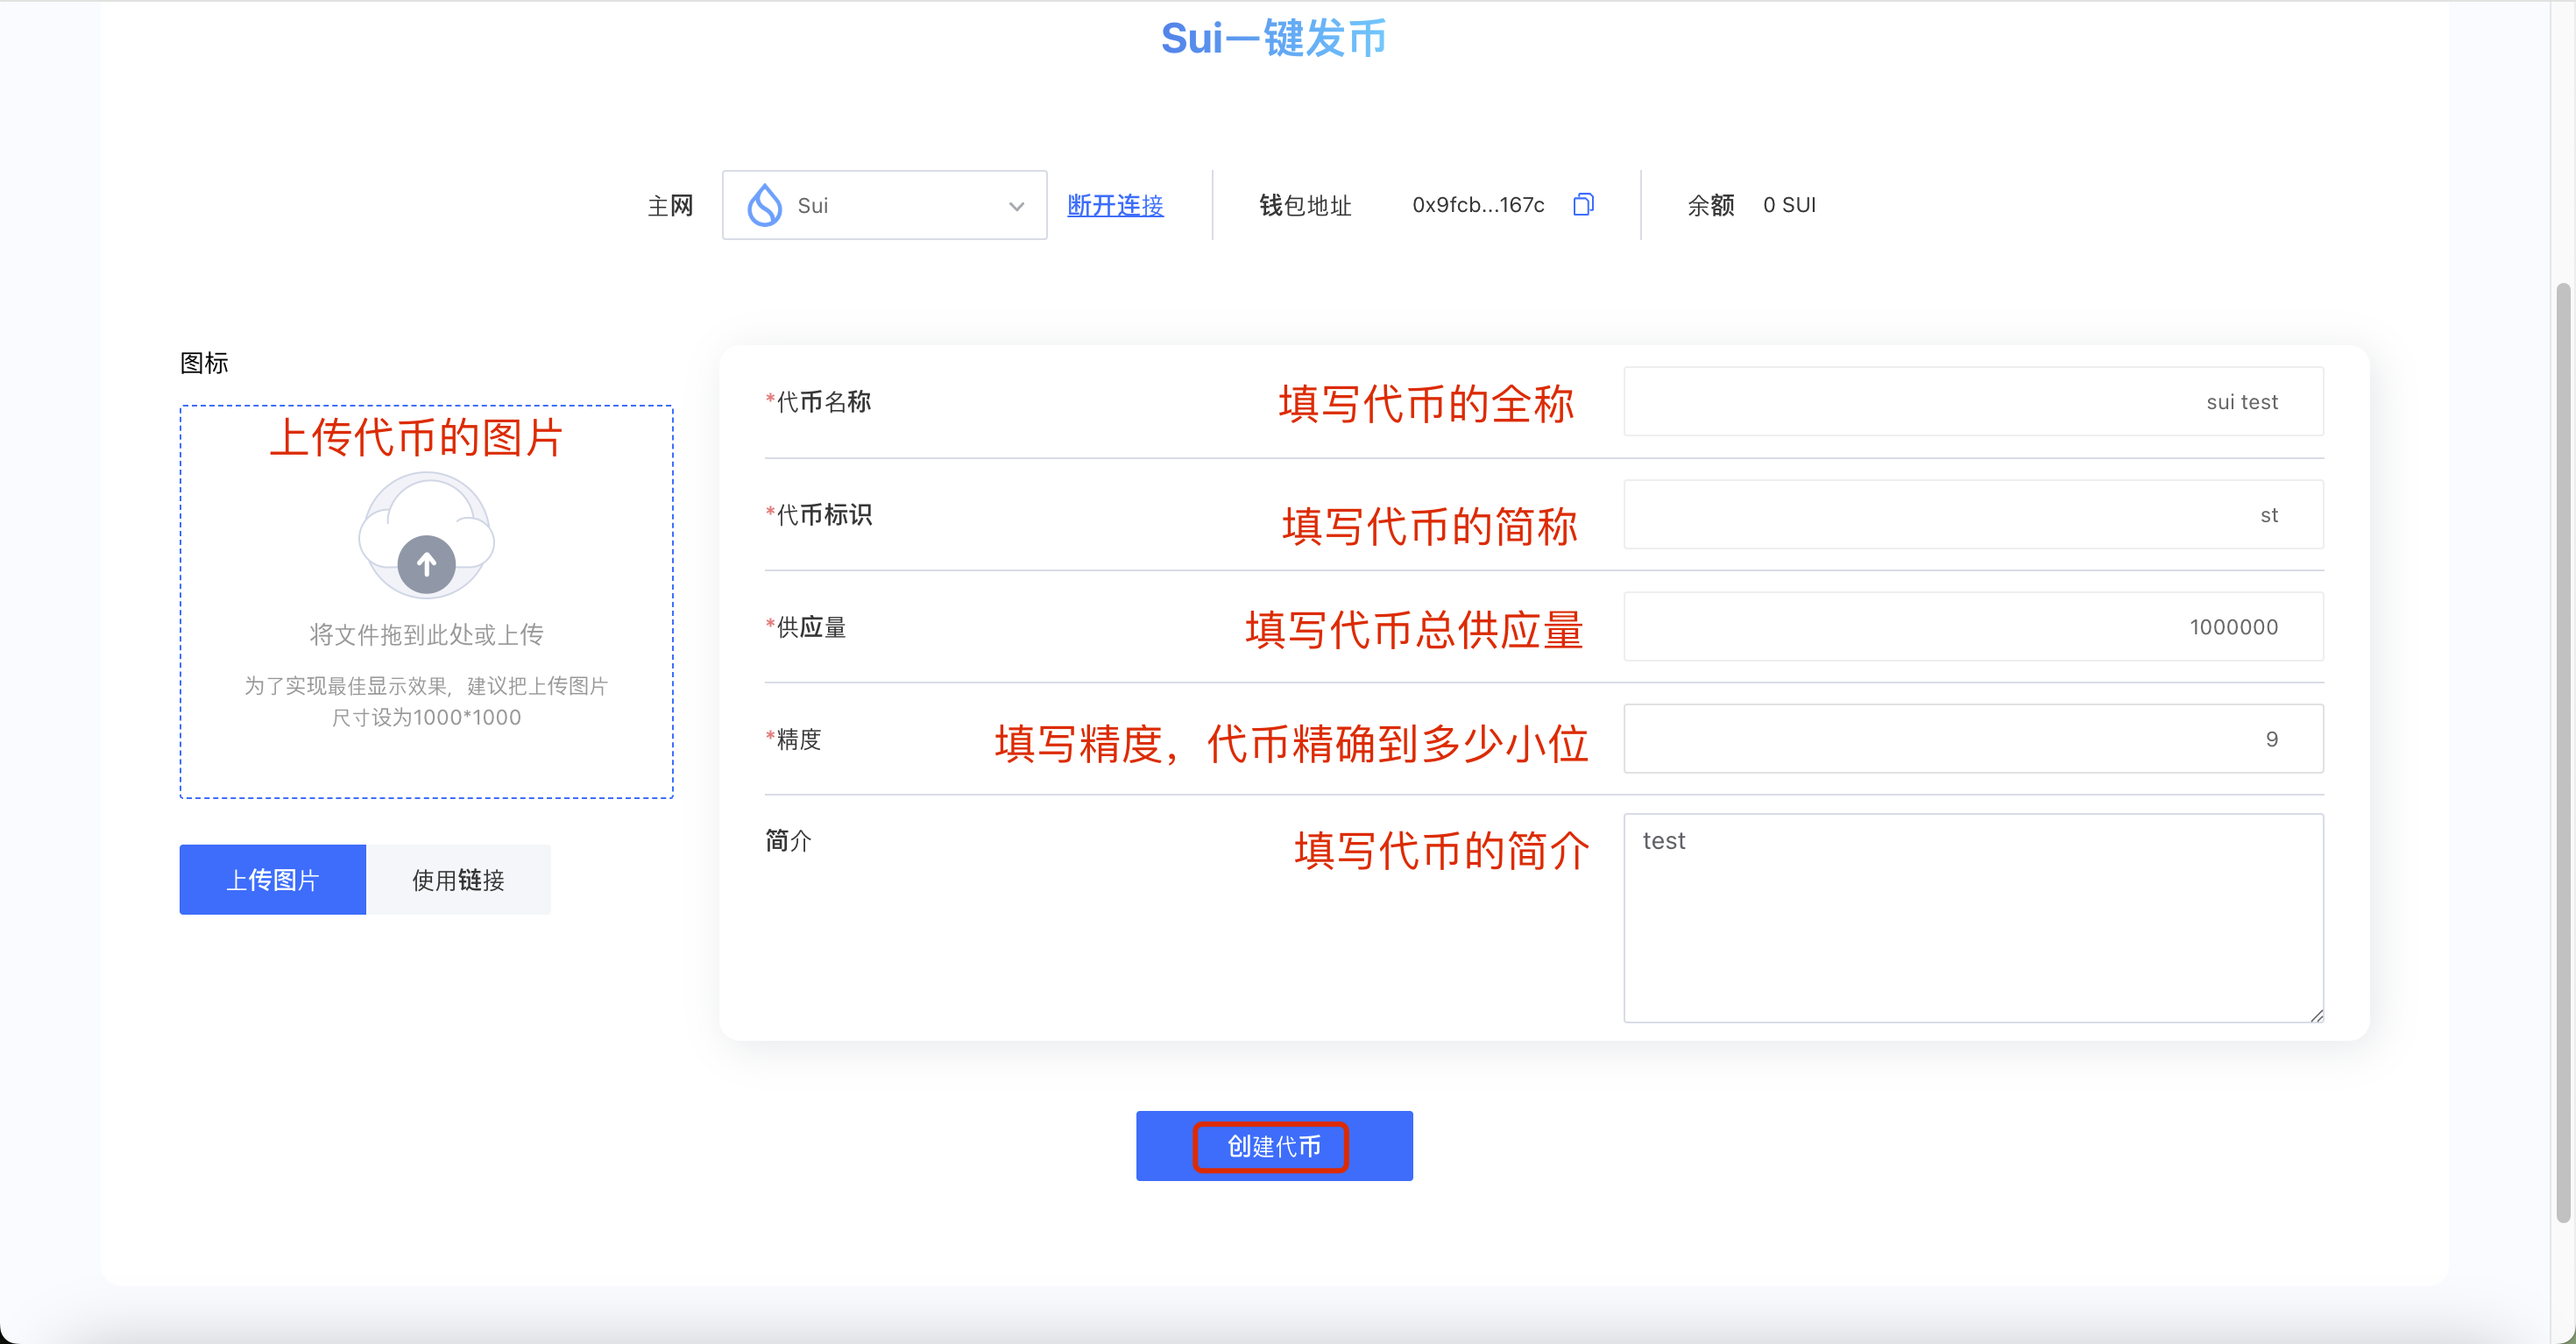
Task: Switch to the 使用链接 tab
Action: point(458,879)
